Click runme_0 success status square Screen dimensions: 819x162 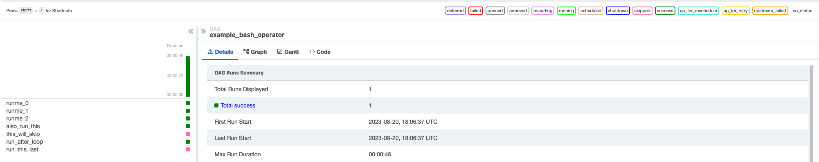[x=188, y=103]
